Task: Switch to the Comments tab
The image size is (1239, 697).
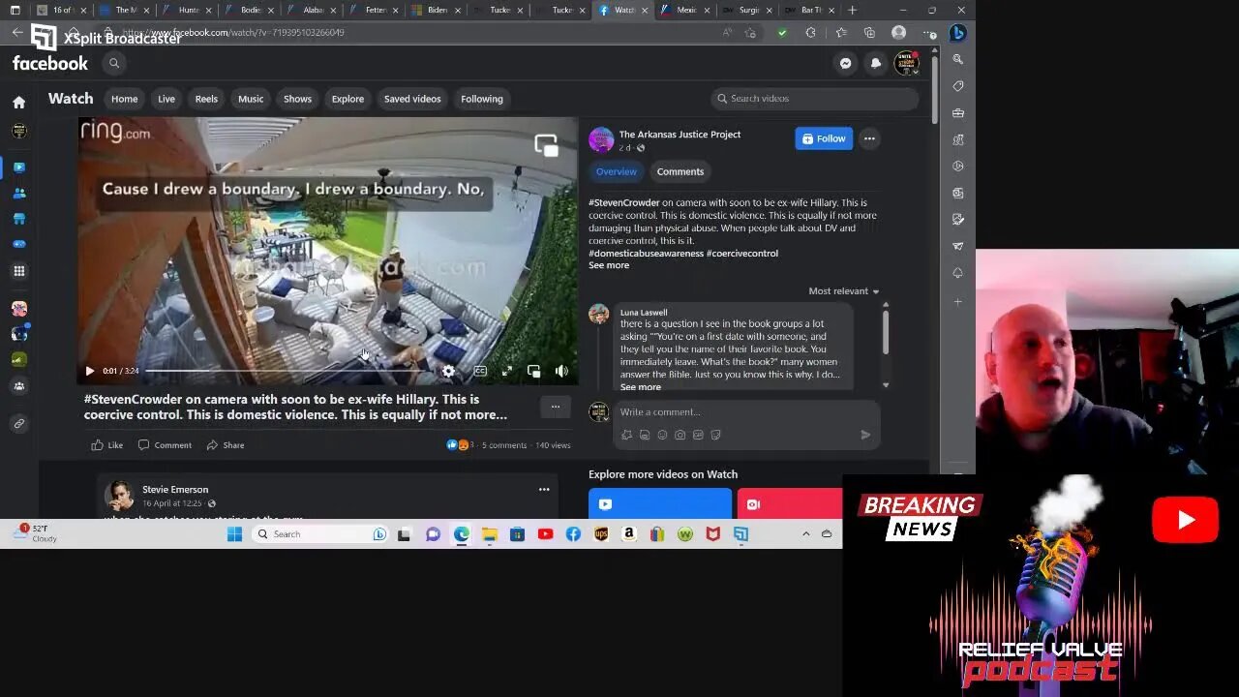Action: [x=680, y=171]
